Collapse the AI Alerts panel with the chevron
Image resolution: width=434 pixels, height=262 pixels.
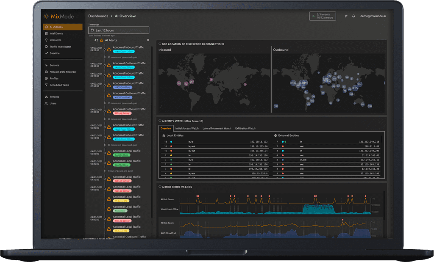coord(148,40)
